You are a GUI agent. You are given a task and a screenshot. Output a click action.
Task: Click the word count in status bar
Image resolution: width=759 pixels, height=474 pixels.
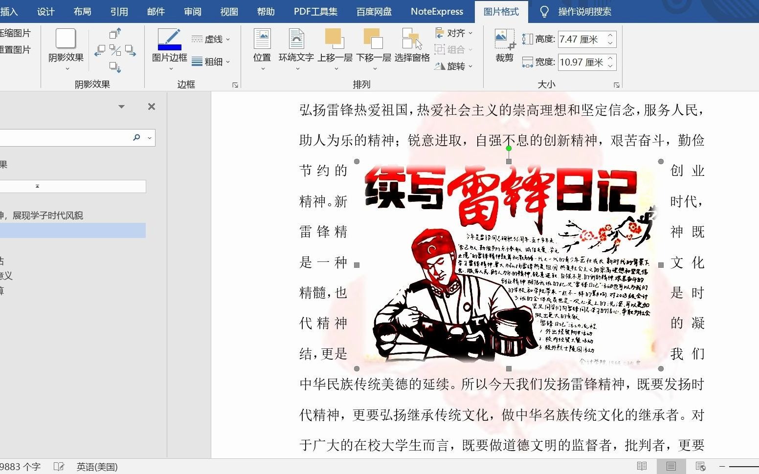coord(20,467)
